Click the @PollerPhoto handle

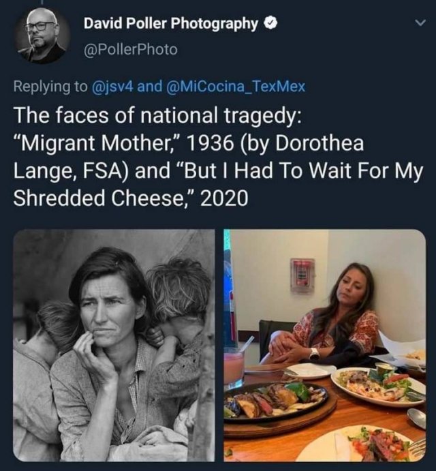131,50
